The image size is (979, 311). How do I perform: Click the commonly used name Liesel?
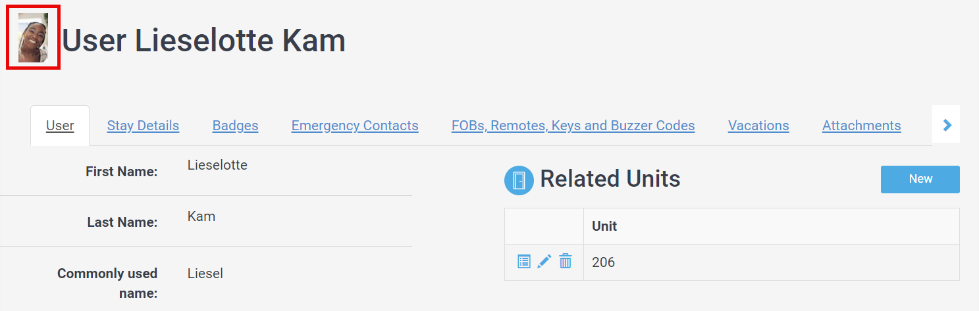tap(205, 274)
